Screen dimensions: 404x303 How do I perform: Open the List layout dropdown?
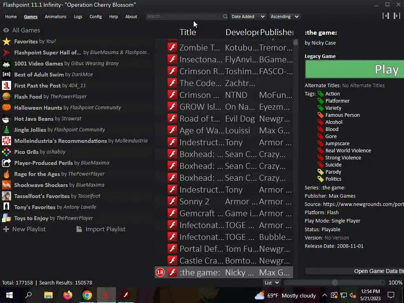click(272, 282)
